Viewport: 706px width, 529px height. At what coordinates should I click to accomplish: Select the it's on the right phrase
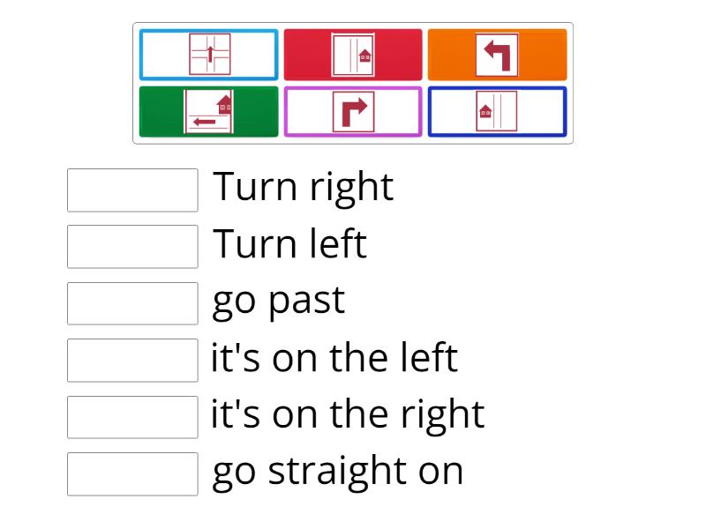[x=348, y=413]
